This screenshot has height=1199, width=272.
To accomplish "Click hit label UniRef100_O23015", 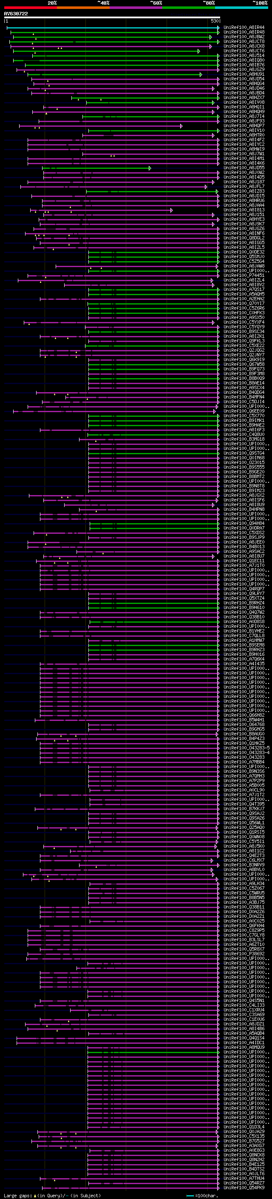I will tap(244, 463).
